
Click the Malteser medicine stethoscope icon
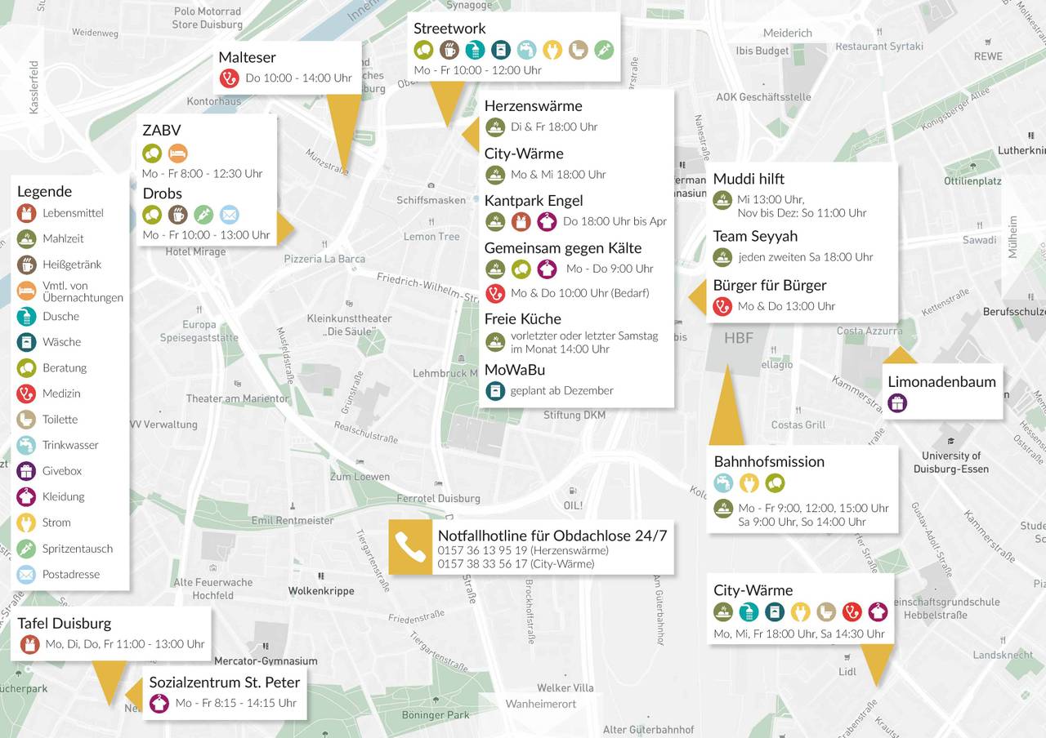229,78
